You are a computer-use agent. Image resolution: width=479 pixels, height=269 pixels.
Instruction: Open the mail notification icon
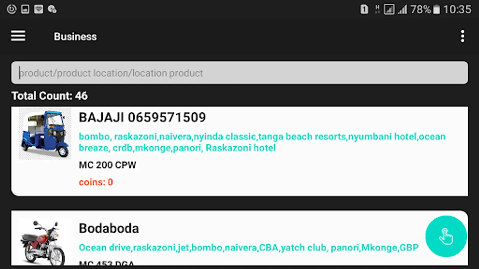point(39,9)
